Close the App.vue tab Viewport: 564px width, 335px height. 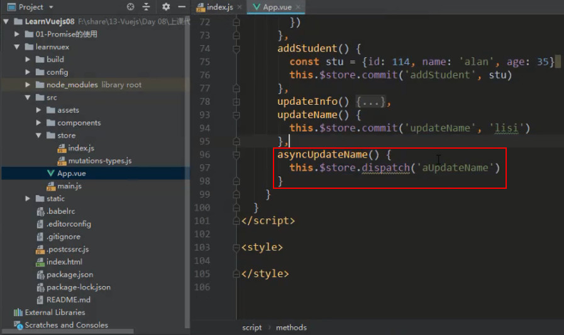pyautogui.click(x=298, y=7)
